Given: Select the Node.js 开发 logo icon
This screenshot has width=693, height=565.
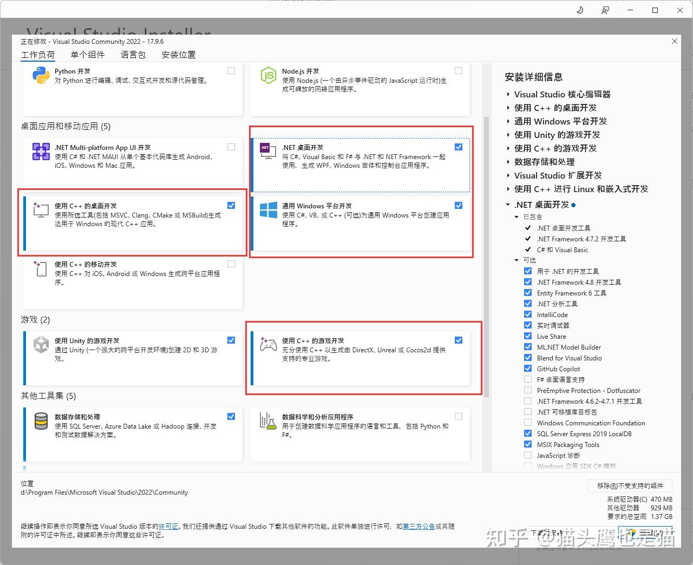Looking at the screenshot, I should [267, 75].
